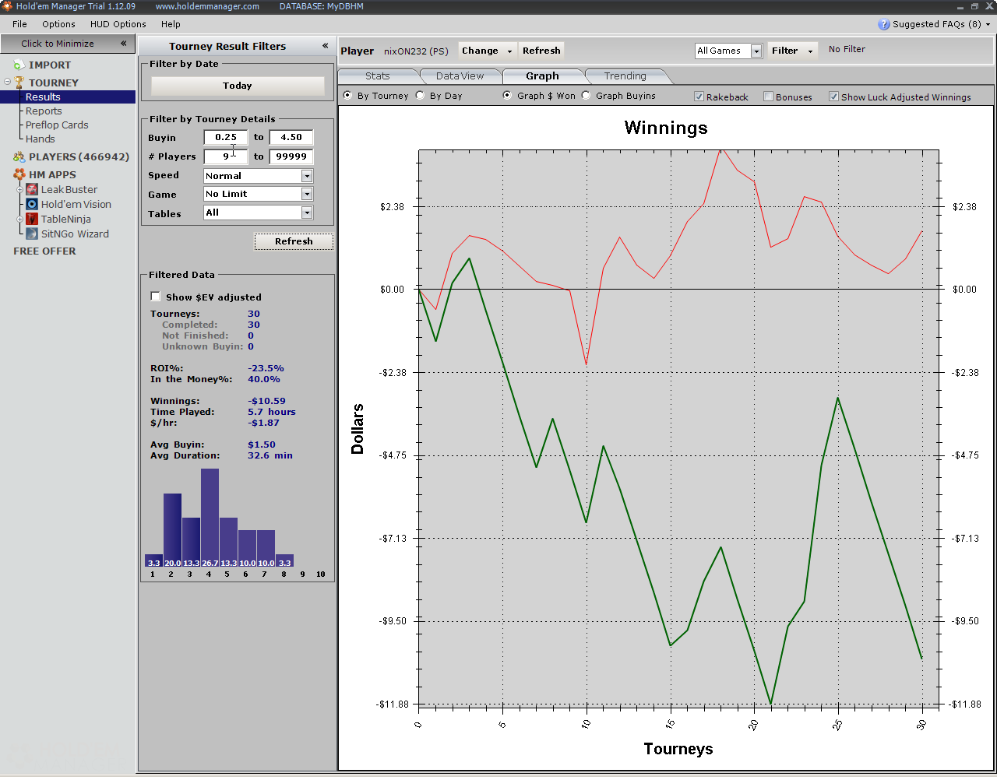Select the By Day radio button
The image size is (997, 780).
[421, 96]
